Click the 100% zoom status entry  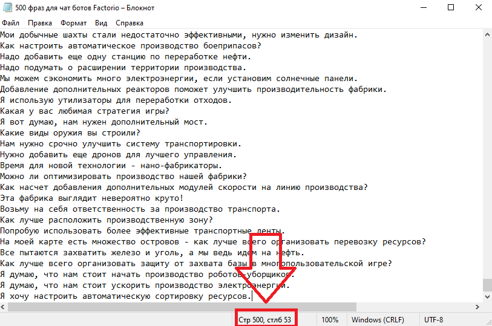[x=330, y=320]
